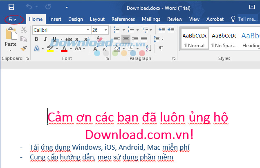The width and height of the screenshot is (260, 168).
Task: Apply a Numbering list
Action: [x=131, y=30]
